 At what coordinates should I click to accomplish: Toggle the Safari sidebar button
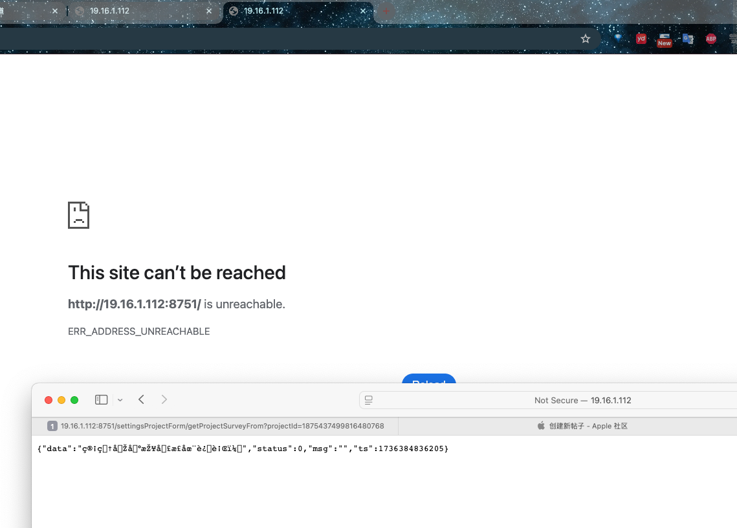point(101,400)
